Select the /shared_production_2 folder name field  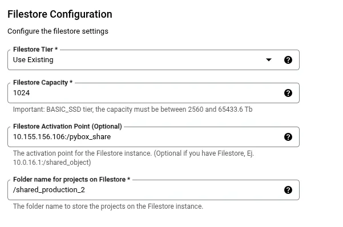(x=154, y=190)
